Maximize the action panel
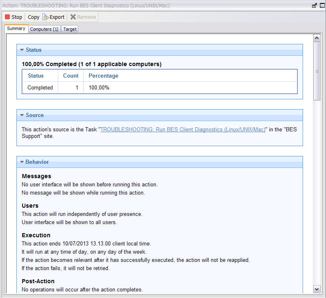 pyautogui.click(x=322, y=6)
